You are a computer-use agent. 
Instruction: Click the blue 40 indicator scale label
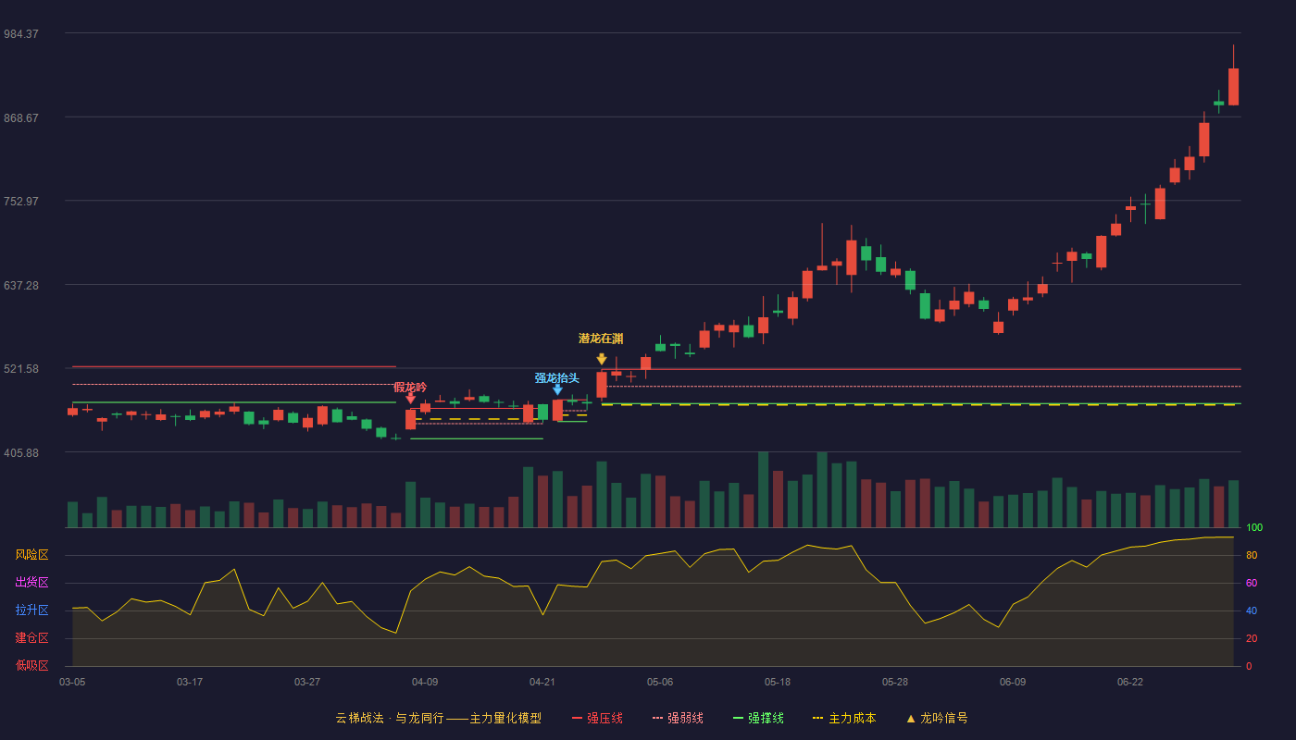coord(1252,610)
